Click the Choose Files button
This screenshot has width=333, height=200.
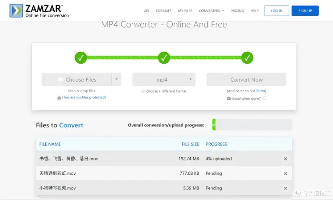click(77, 79)
